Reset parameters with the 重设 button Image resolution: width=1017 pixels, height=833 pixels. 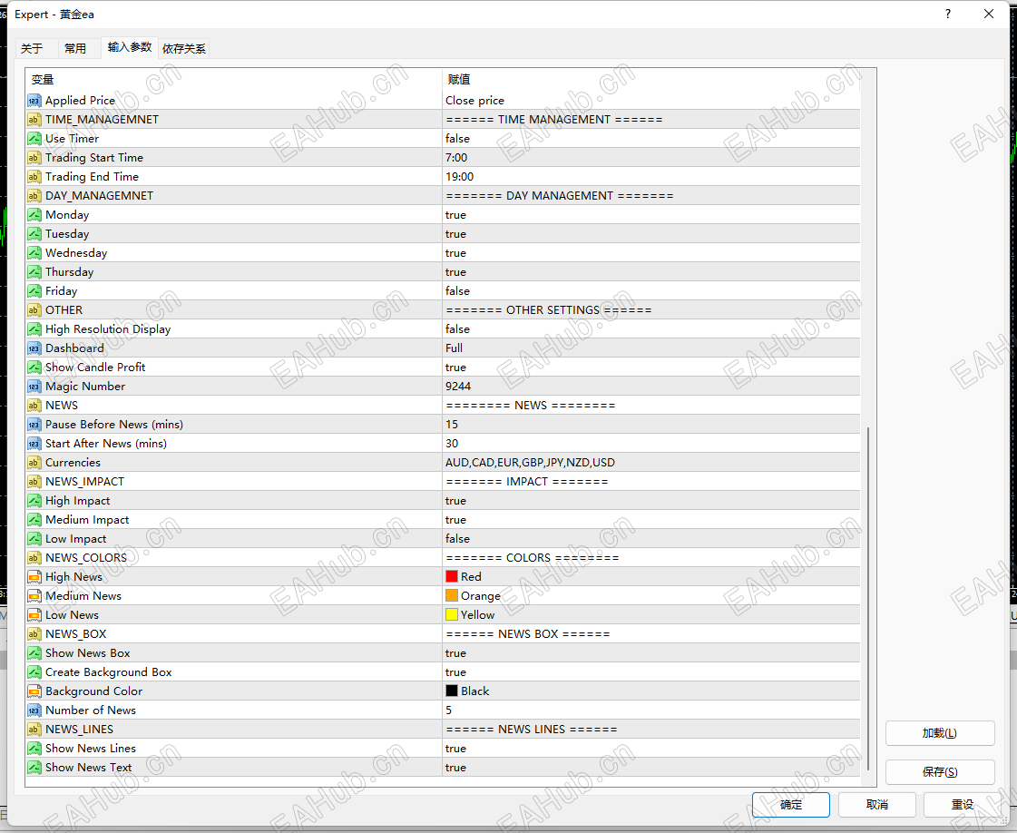963,805
